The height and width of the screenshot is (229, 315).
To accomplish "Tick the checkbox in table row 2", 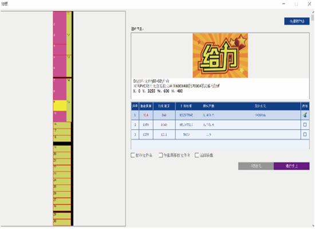I will point(305,125).
